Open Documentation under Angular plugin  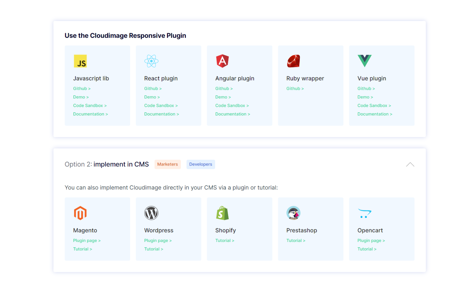click(233, 114)
